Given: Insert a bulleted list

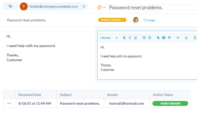Looking at the screenshot, I should point(150,38).
